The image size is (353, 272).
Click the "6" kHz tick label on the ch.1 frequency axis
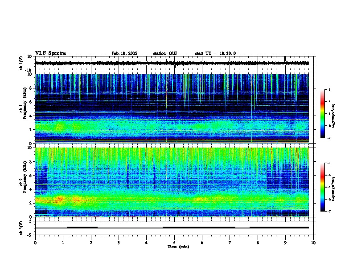pyautogui.click(x=31, y=102)
